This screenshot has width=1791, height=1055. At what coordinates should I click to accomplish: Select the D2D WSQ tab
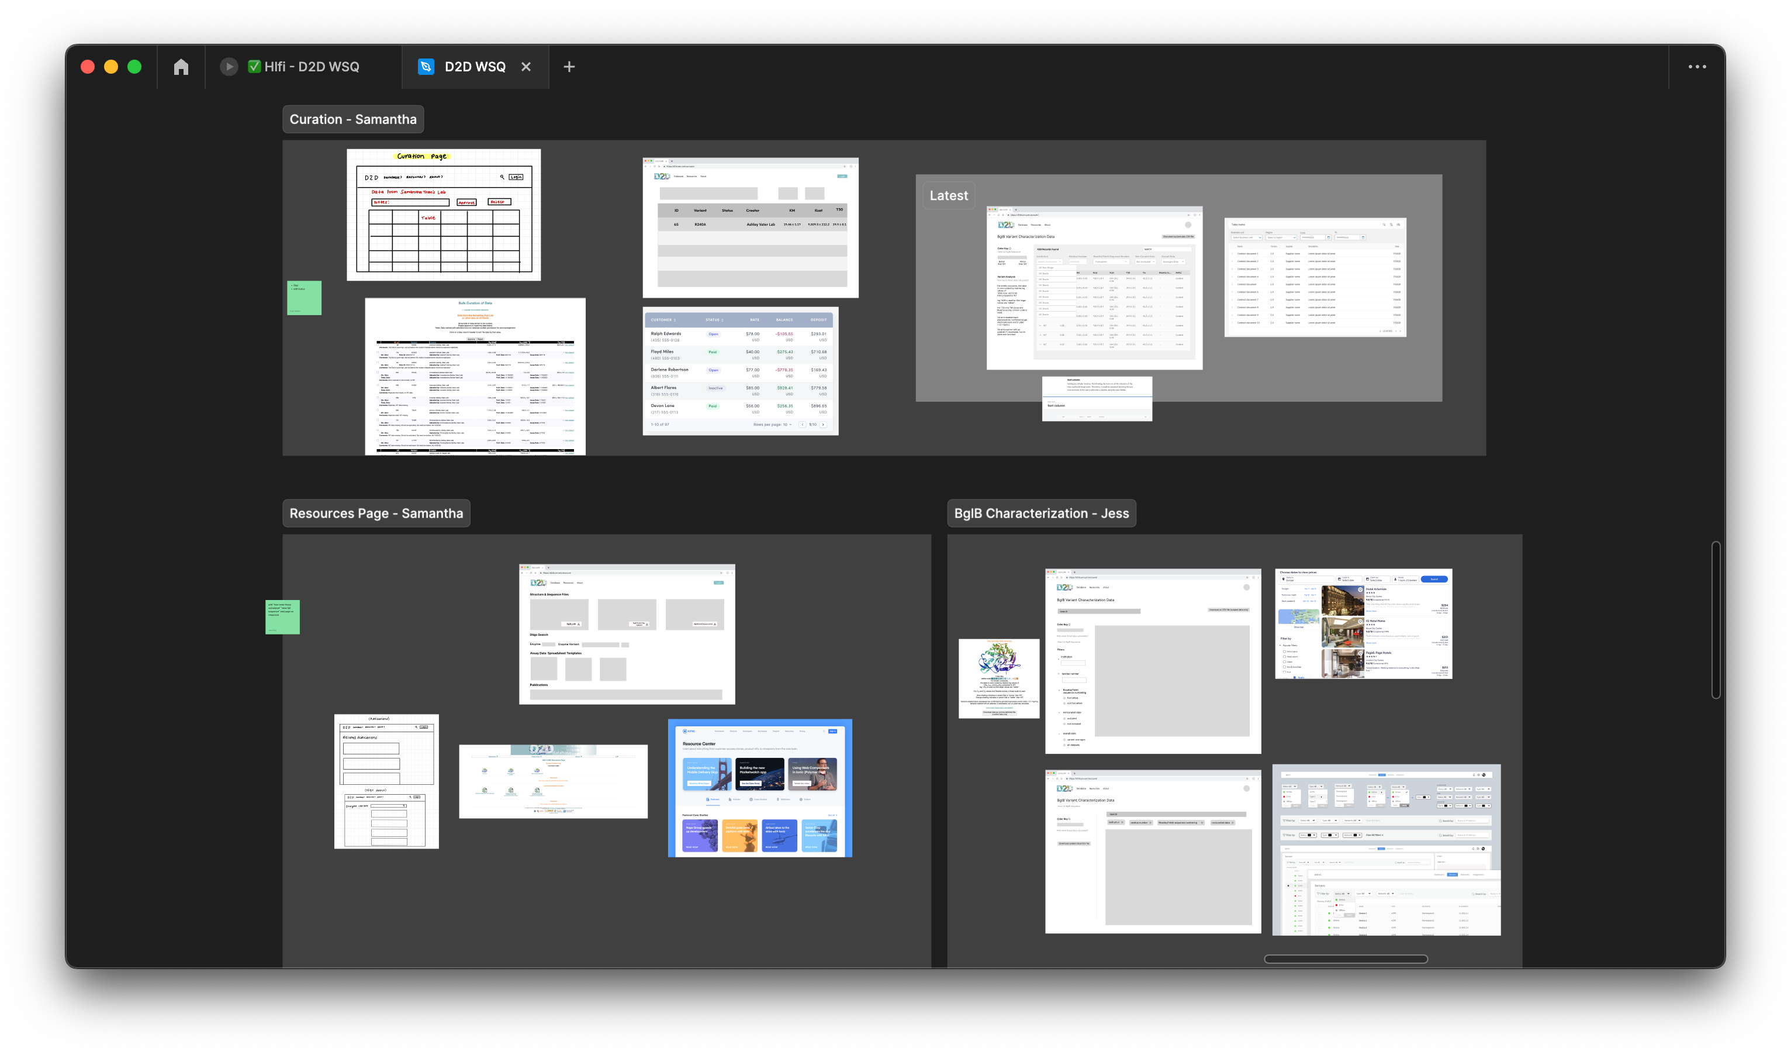pyautogui.click(x=475, y=67)
